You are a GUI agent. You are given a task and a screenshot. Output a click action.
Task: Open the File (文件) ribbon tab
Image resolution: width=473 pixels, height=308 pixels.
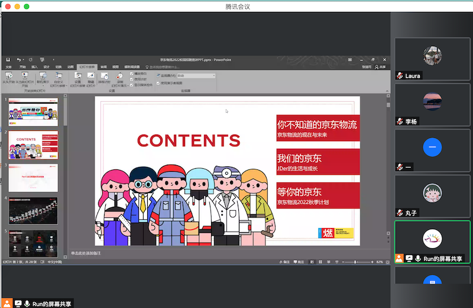pyautogui.click(x=8, y=67)
